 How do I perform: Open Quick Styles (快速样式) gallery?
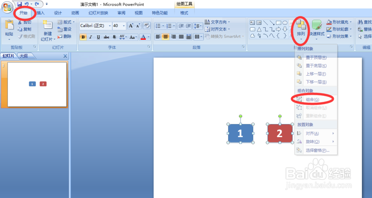[317, 30]
